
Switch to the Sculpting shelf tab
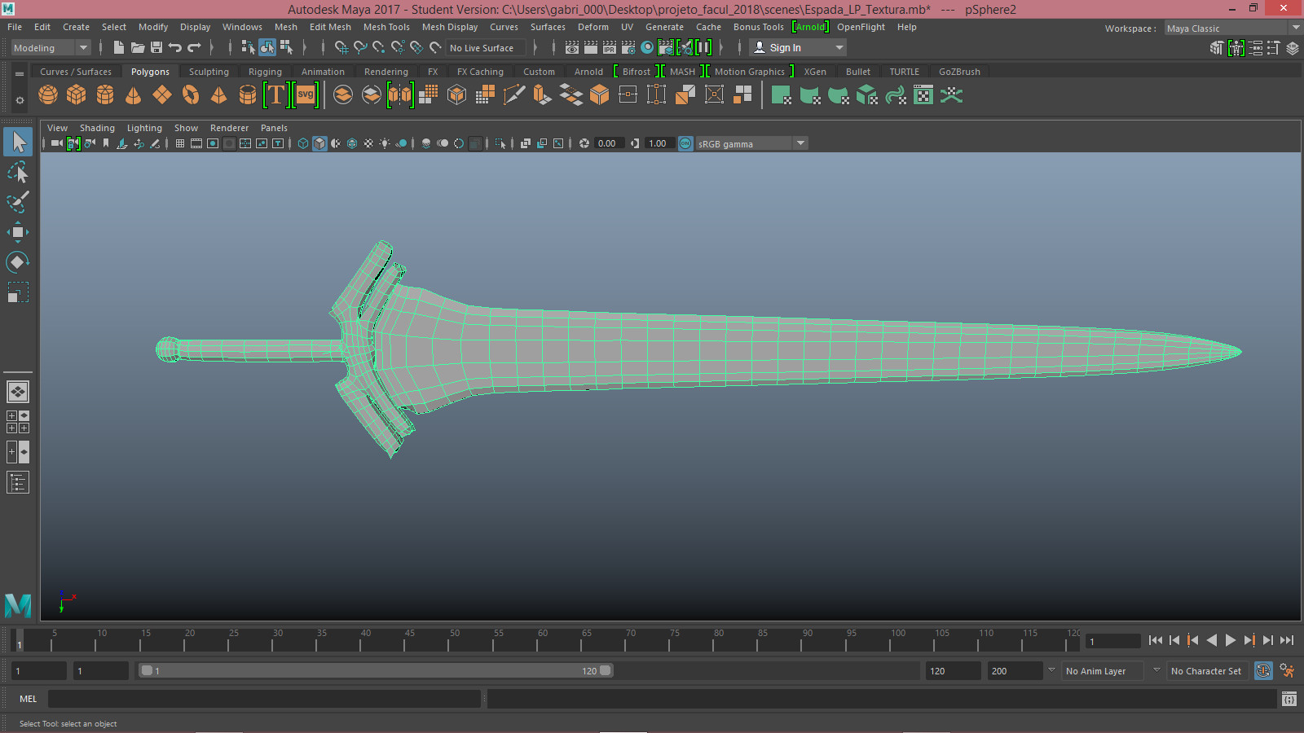209,72
